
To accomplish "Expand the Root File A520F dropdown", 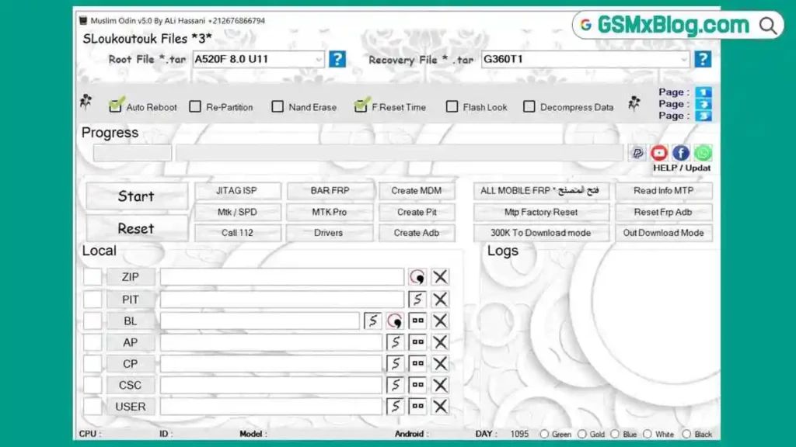I will coord(318,59).
